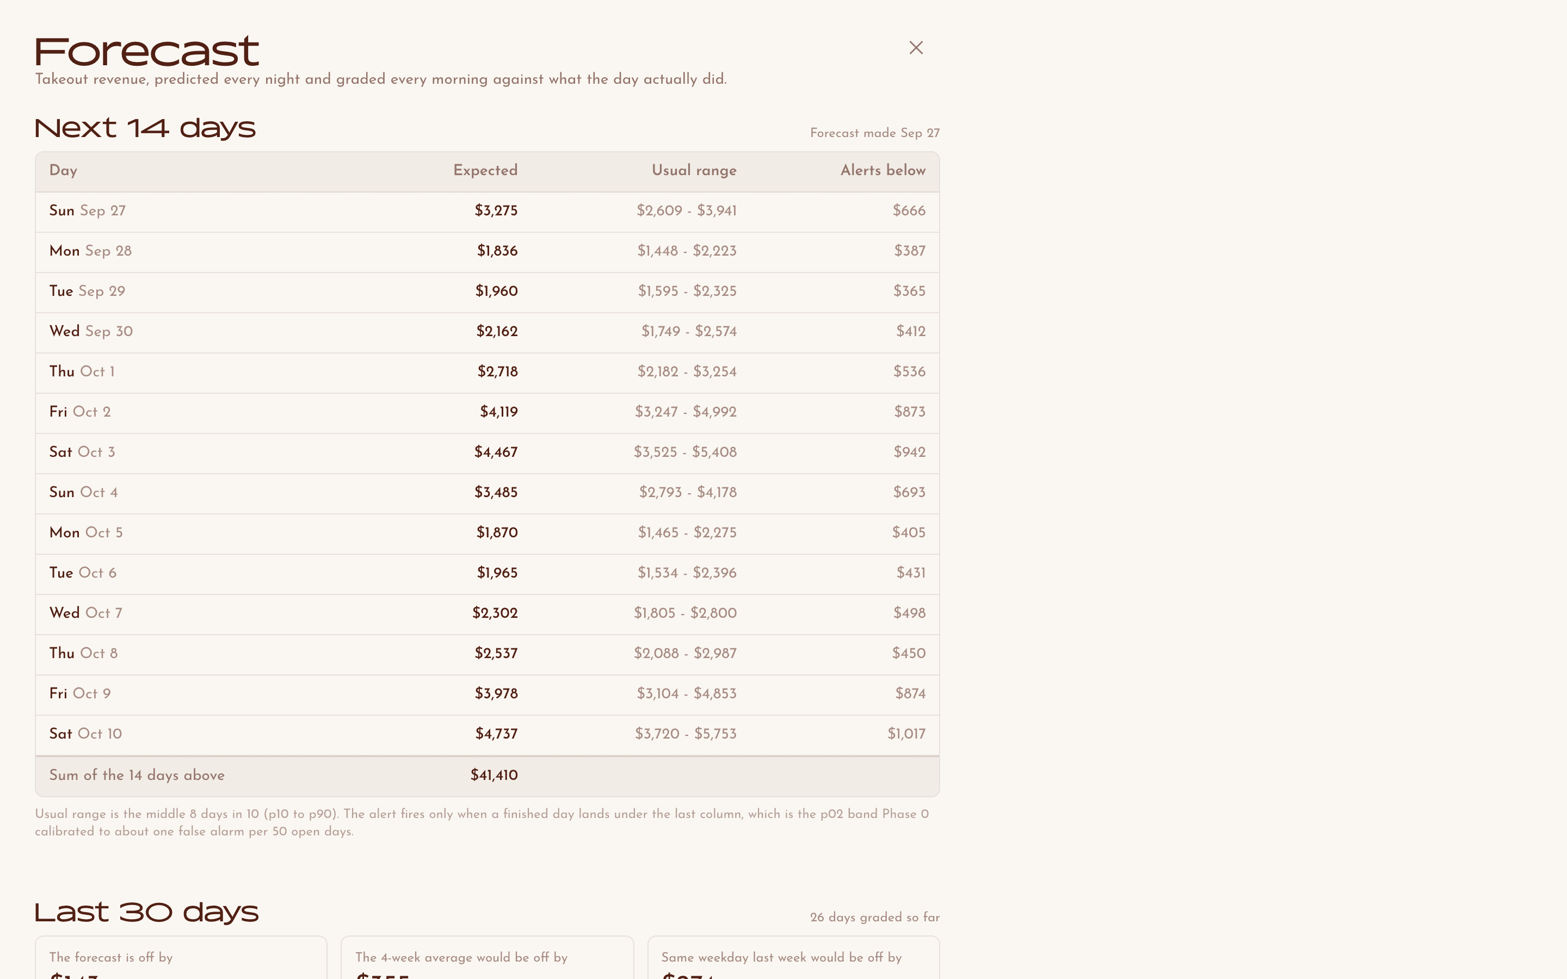Image resolution: width=1567 pixels, height=979 pixels.
Task: Click the 'Mon Sep 28' row label
Action: 91,251
